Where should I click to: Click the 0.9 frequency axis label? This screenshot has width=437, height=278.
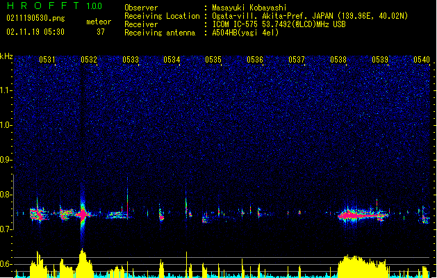click(6, 160)
